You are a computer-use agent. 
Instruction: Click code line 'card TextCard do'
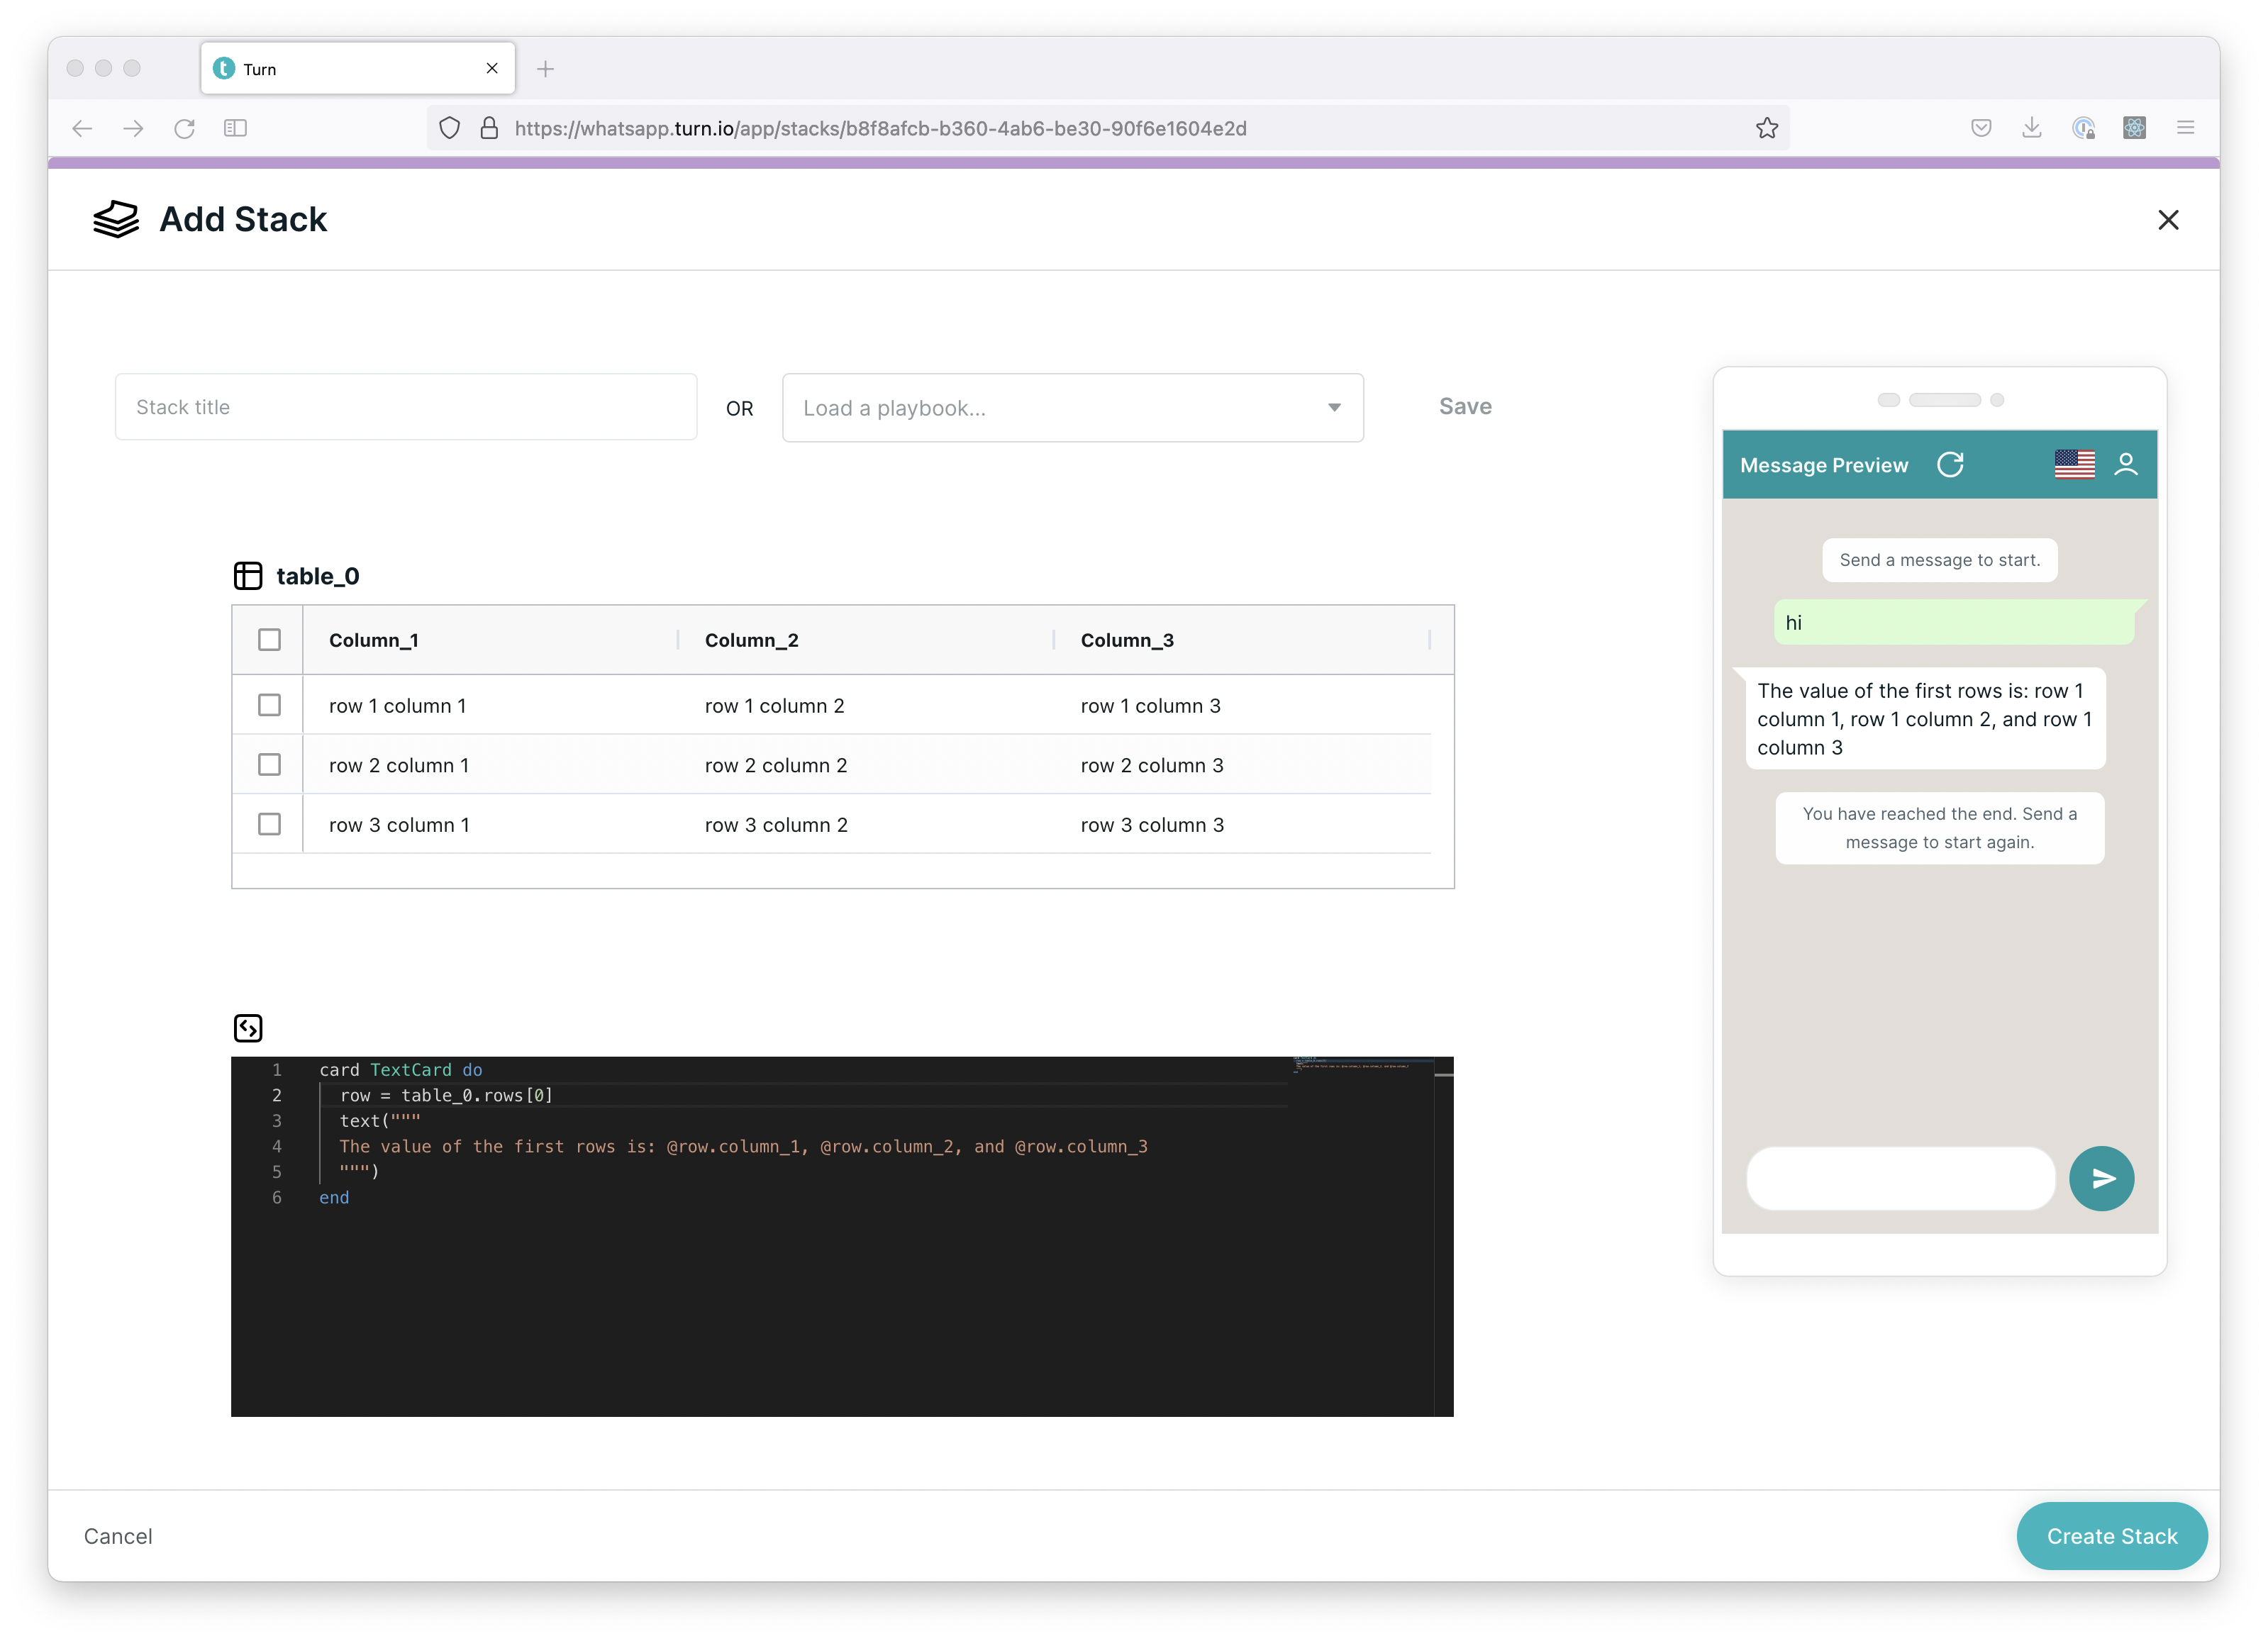401,1069
